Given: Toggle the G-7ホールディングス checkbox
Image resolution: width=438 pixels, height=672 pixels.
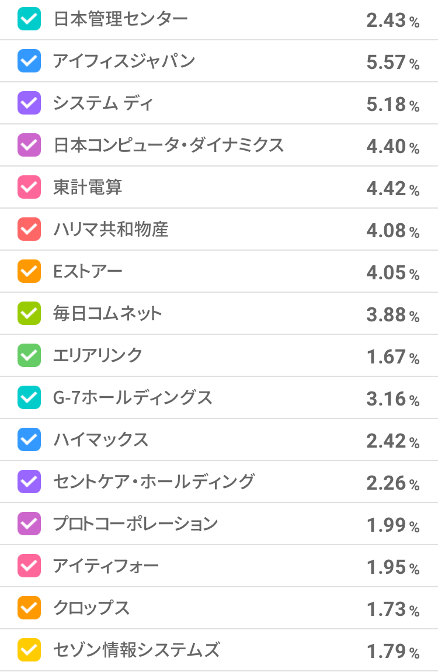Looking at the screenshot, I should (29, 398).
